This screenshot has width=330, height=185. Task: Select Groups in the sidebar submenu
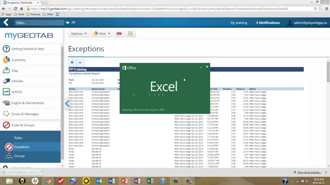(x=30, y=156)
